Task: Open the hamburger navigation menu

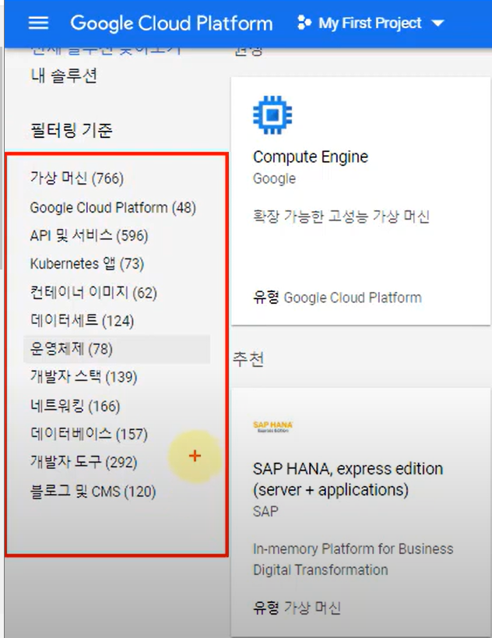Action: [x=38, y=23]
